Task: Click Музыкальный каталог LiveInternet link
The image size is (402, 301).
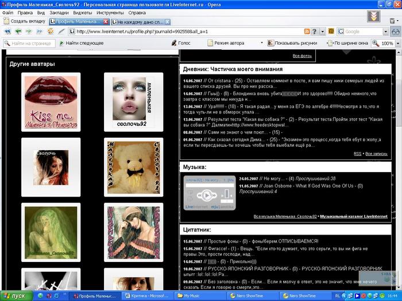Action: tap(354, 217)
